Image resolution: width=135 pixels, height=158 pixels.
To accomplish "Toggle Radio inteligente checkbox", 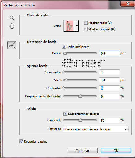I will pyautogui.click(x=64, y=47).
